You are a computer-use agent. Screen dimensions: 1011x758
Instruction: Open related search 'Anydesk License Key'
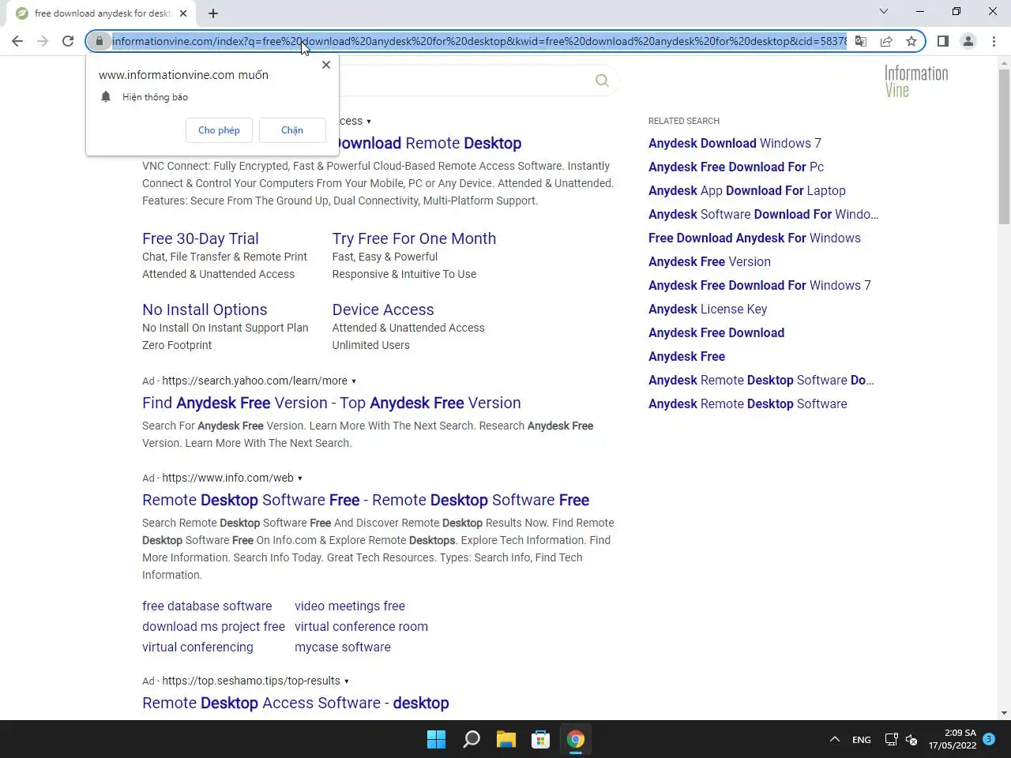[x=708, y=309]
